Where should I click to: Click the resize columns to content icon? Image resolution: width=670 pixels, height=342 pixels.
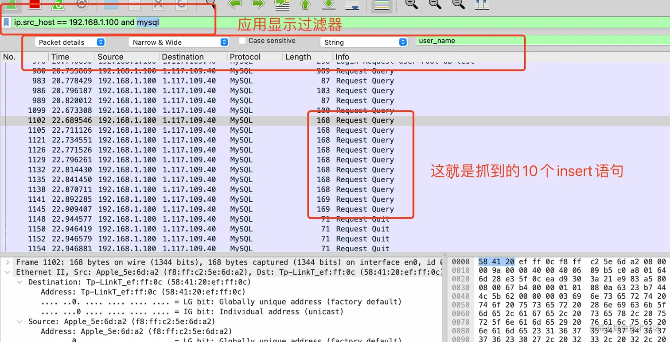point(482,4)
